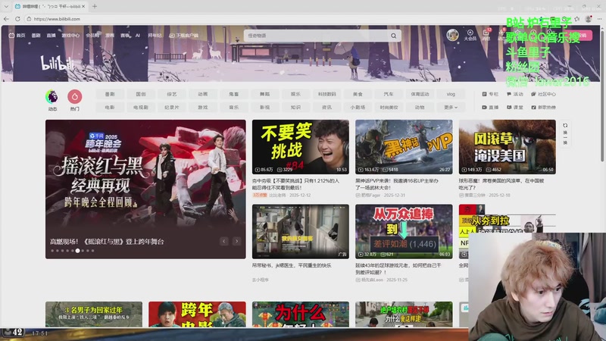Open the 体育运动 category button

[x=420, y=94]
